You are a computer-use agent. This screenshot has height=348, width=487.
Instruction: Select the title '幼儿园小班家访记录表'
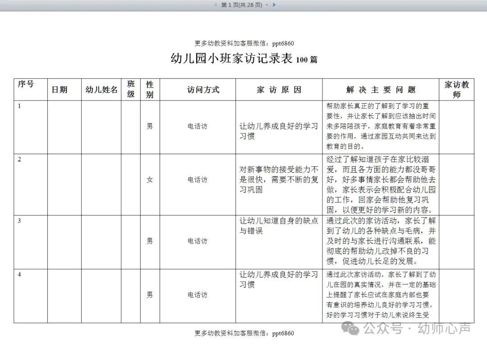pyautogui.click(x=231, y=58)
